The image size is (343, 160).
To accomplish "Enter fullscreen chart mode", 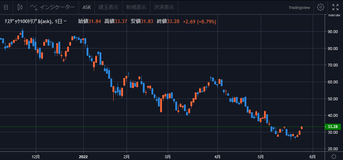I will 335,7.
